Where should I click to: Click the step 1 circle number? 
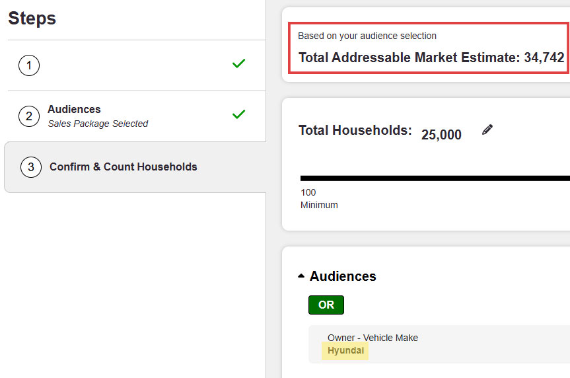29,65
